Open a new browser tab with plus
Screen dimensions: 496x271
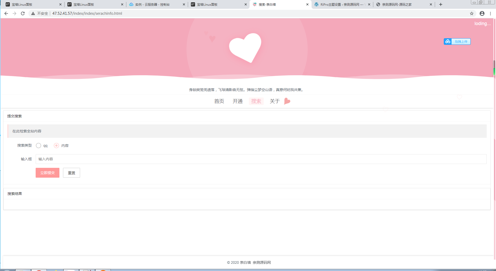click(x=441, y=4)
